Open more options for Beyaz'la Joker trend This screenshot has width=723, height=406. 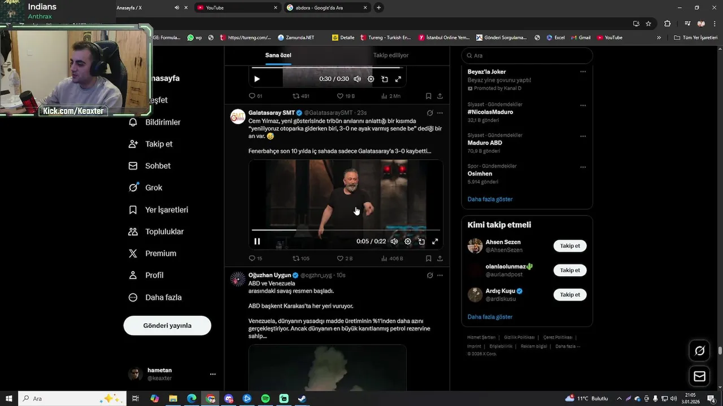(x=583, y=72)
